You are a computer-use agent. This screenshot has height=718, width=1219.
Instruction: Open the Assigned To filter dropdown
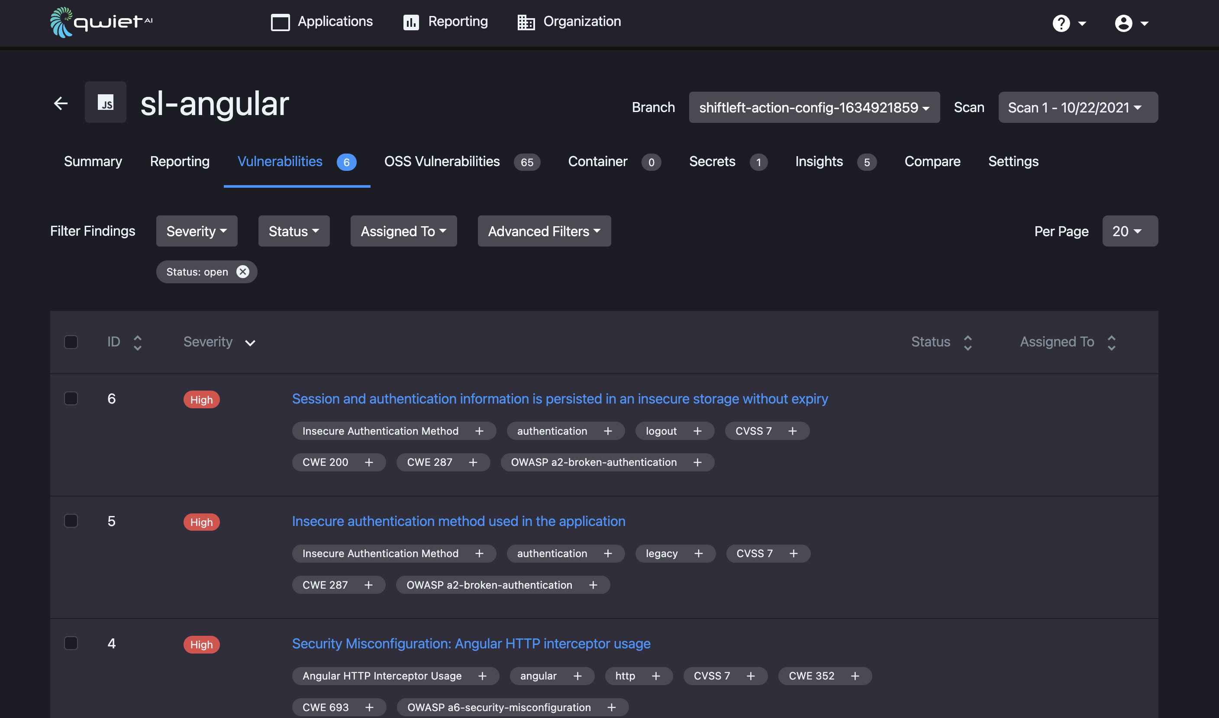(403, 231)
